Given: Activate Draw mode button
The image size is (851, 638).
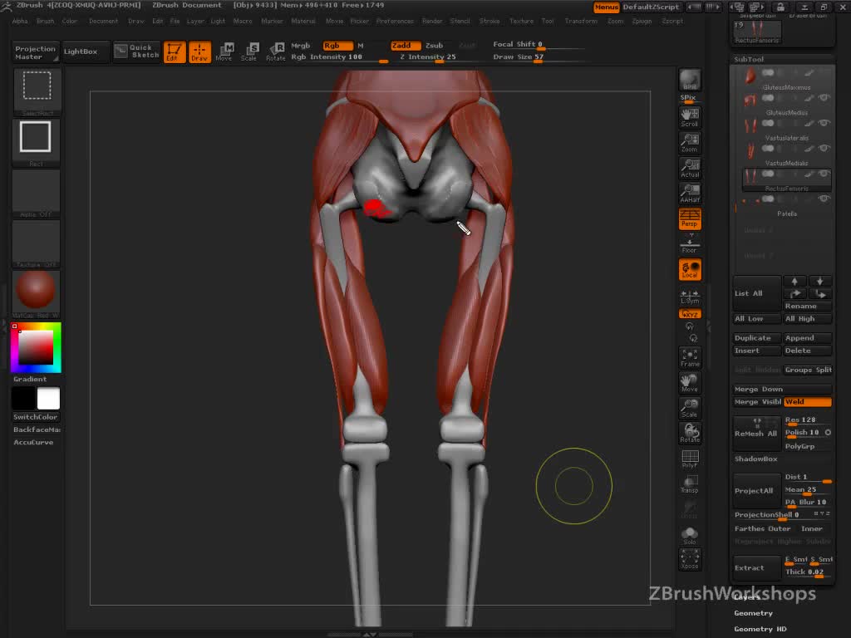Looking at the screenshot, I should pyautogui.click(x=199, y=52).
